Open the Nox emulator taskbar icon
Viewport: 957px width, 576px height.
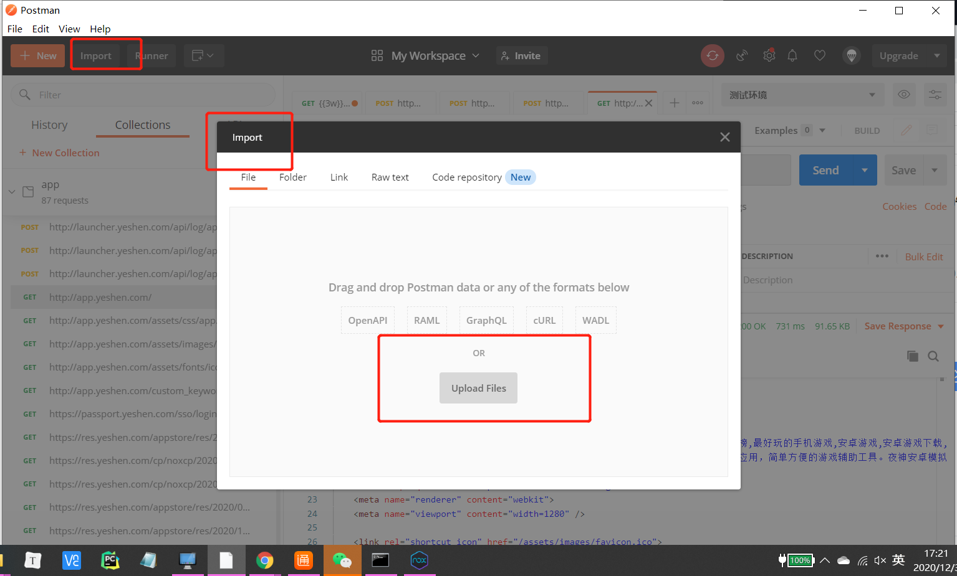(420, 560)
